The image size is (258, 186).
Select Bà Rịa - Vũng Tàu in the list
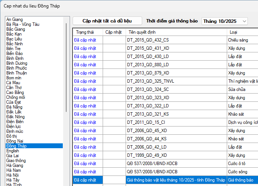[x=23, y=24]
